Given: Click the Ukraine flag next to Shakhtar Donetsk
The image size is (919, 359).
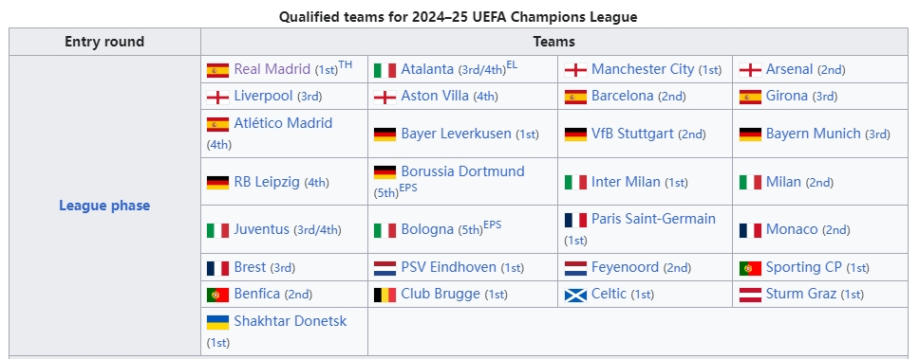Looking at the screenshot, I should [217, 322].
